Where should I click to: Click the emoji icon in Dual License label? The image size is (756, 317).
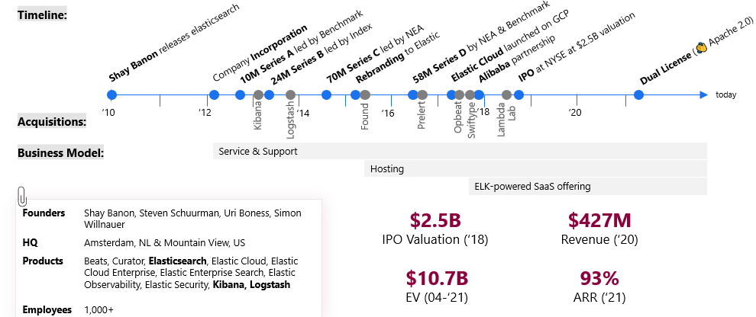[699, 47]
